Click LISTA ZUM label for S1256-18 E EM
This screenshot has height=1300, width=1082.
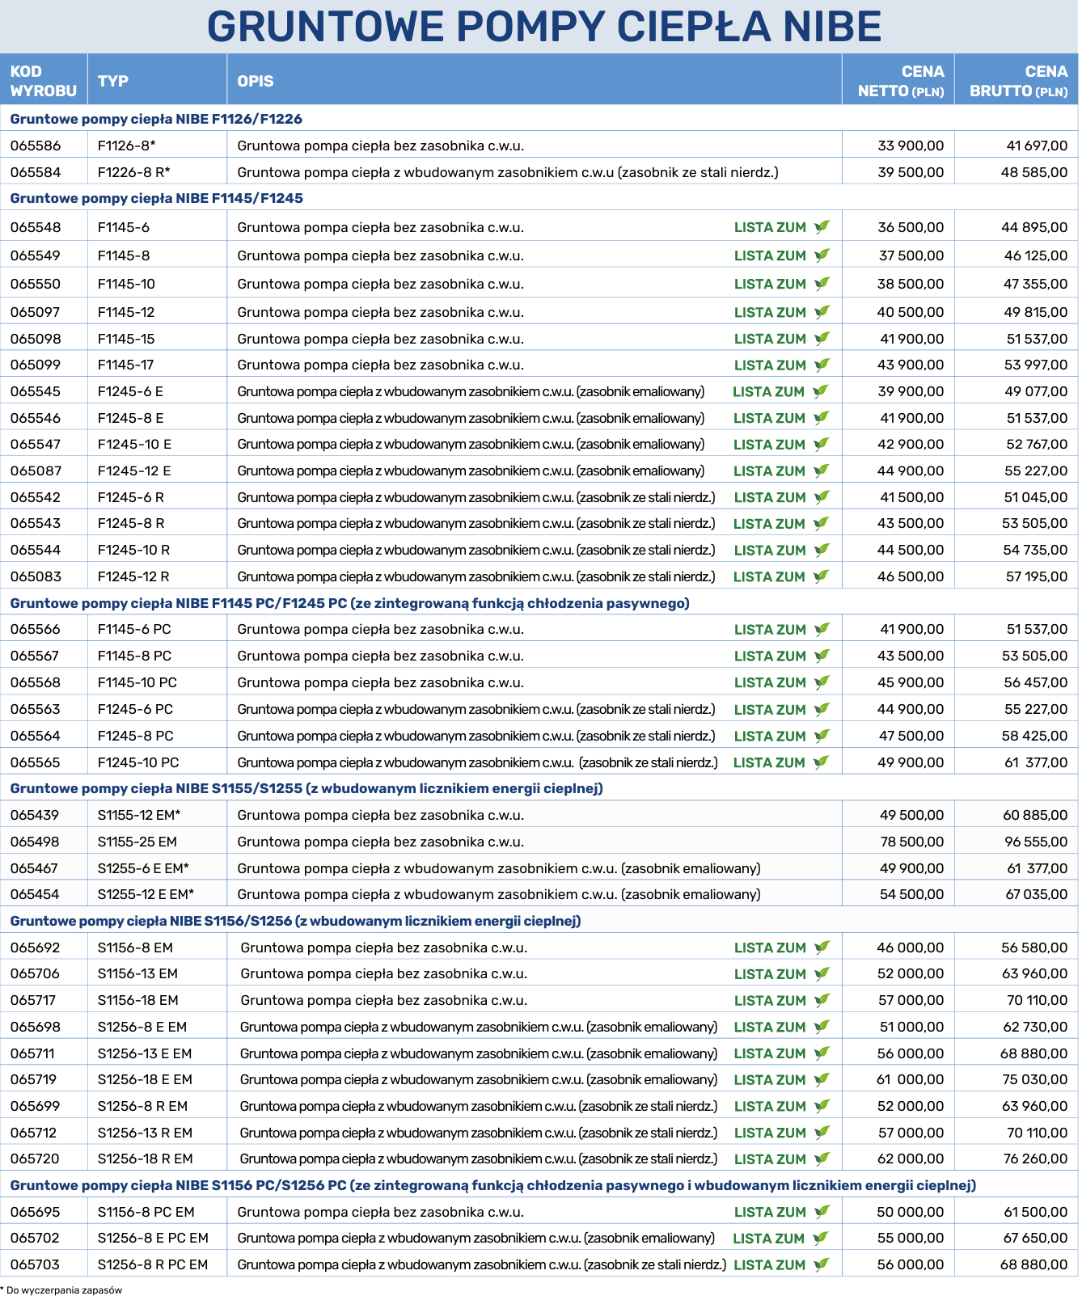coord(770,1080)
